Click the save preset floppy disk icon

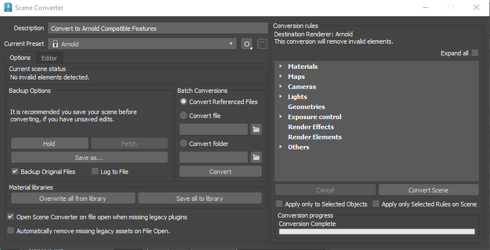coord(262,44)
